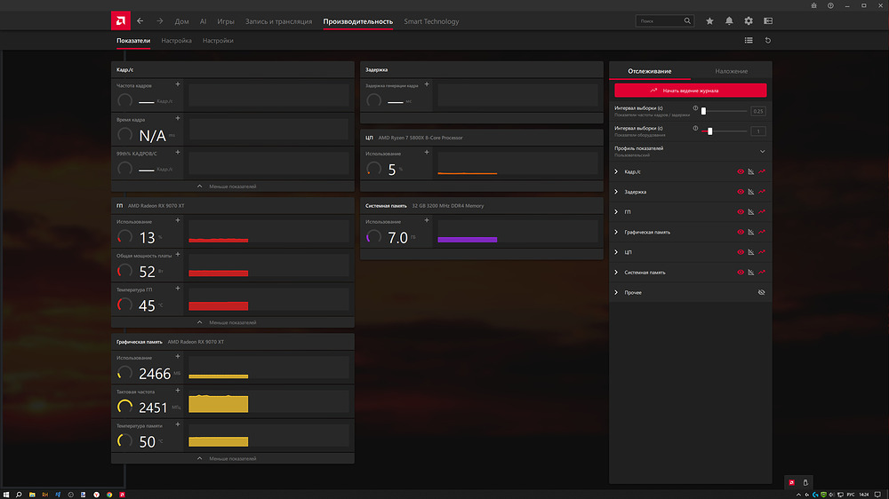Open the sidebar panel icon next to gear
The image size is (889, 499).
point(768,21)
